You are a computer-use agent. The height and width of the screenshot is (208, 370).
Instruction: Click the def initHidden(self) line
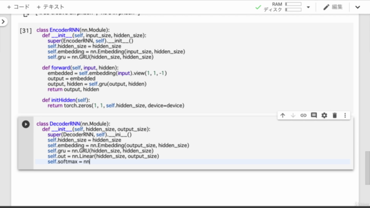point(66,100)
